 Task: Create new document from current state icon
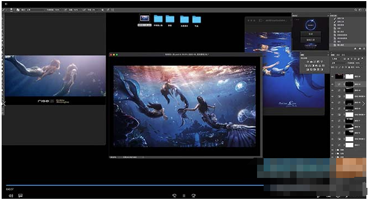pos(355,48)
